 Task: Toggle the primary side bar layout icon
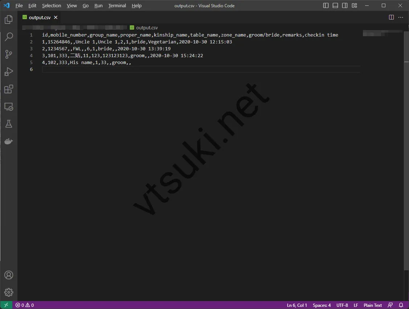point(326,5)
